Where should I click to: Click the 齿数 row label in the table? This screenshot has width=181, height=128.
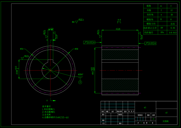[149, 10]
